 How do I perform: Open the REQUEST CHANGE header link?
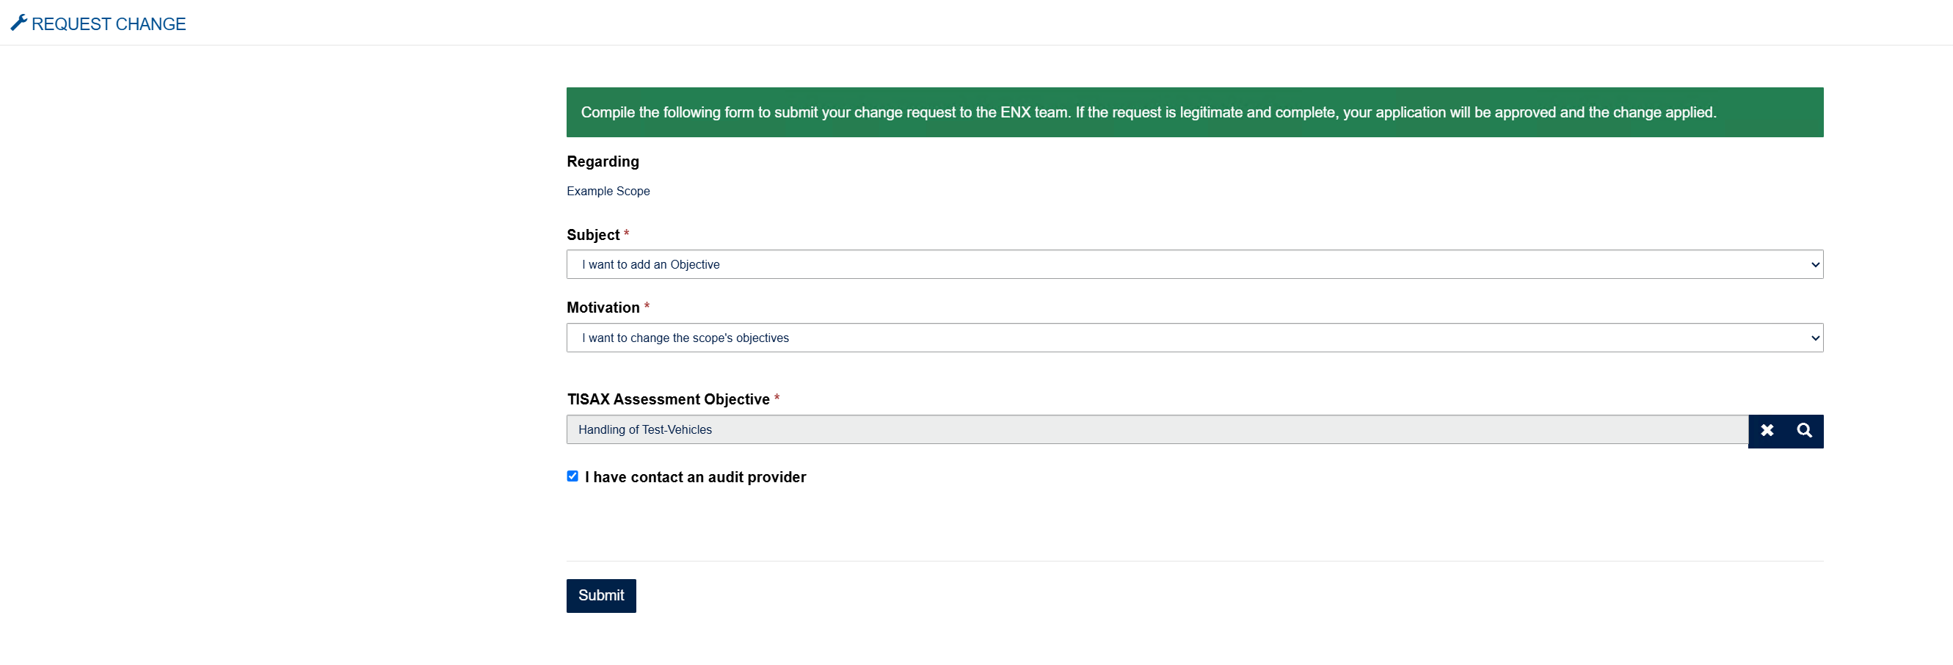coord(108,23)
